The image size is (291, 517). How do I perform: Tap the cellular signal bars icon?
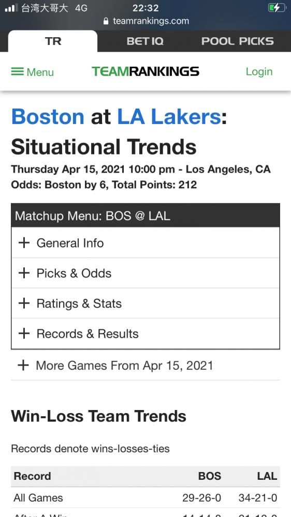coord(11,8)
